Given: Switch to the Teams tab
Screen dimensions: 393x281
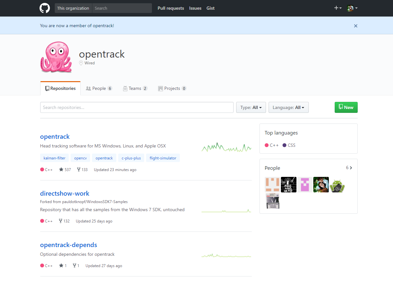Looking at the screenshot, I should pos(135,88).
